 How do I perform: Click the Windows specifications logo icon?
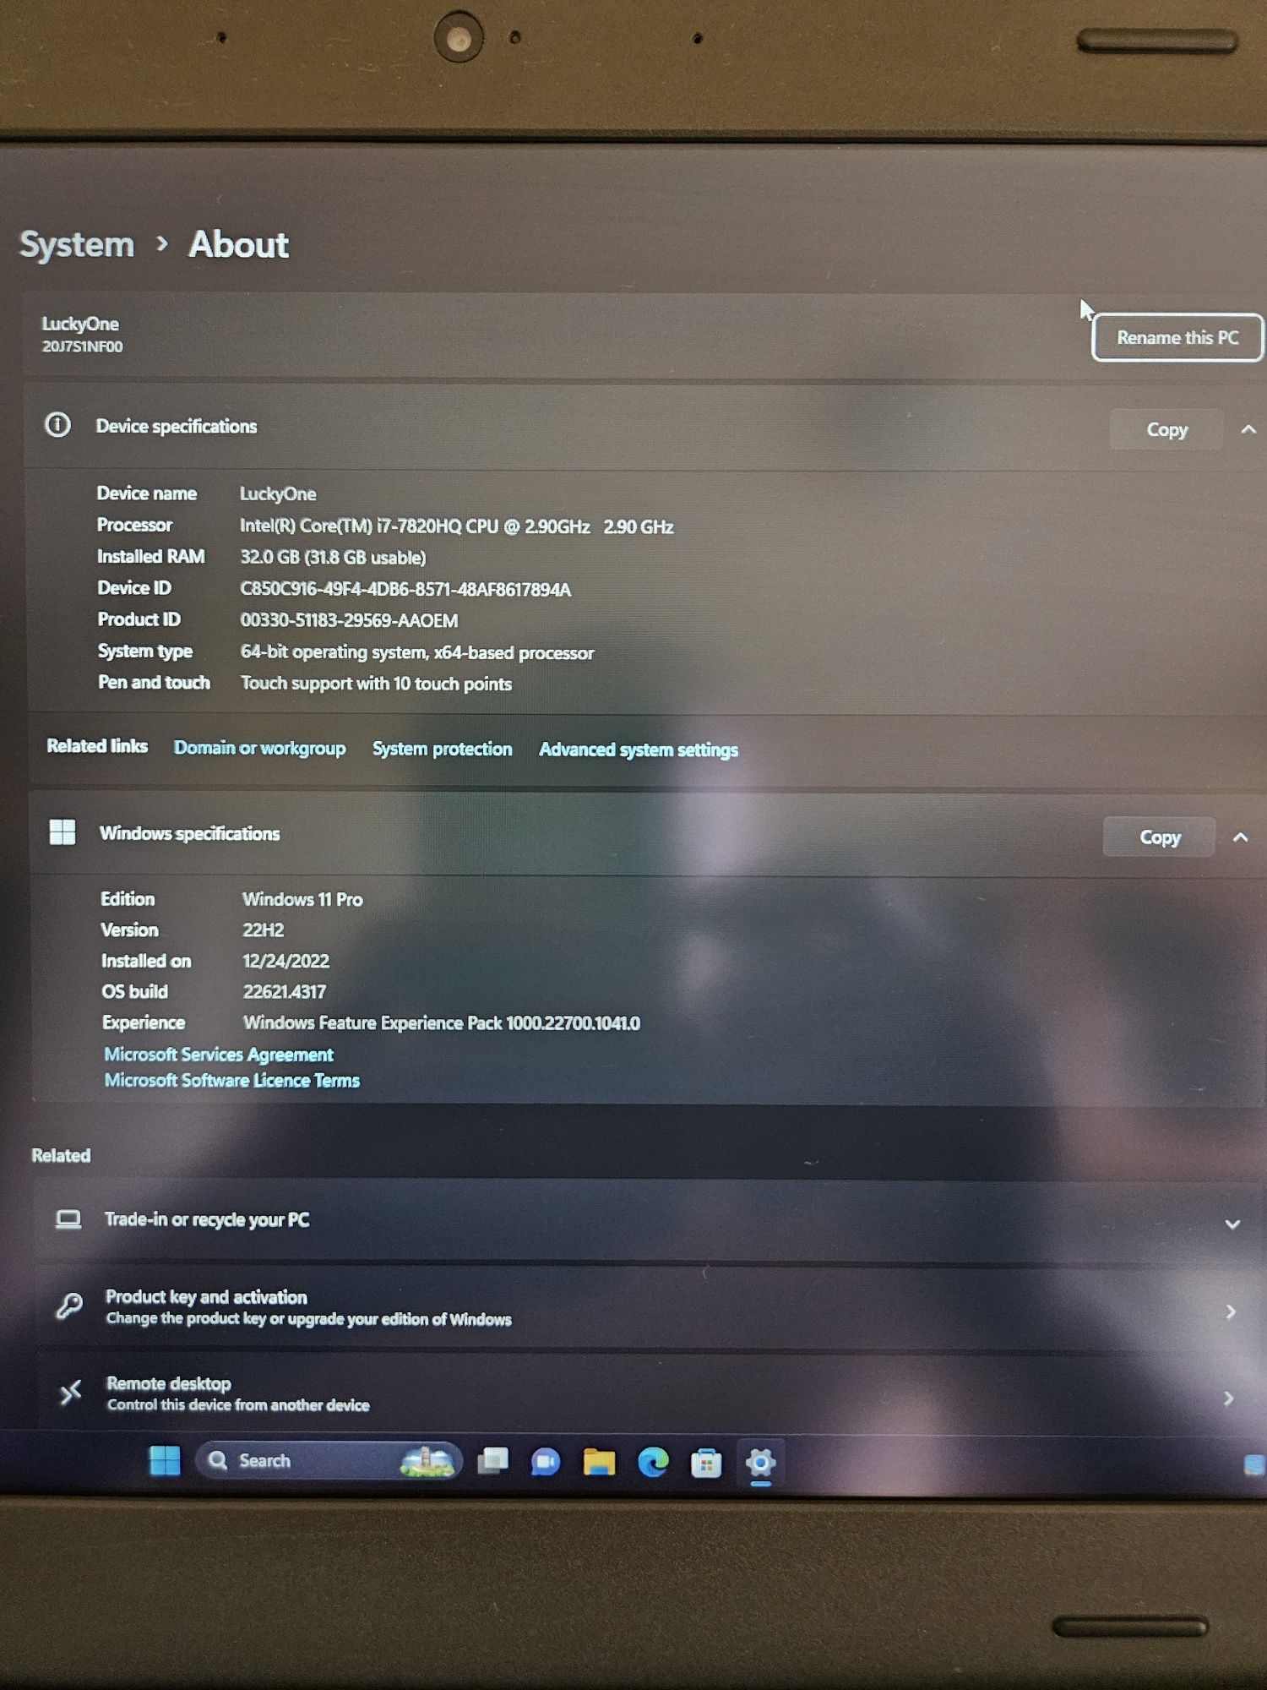coord(63,831)
